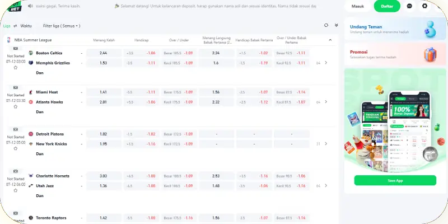
Task: Select Utah Jazz 1.36 Menang Kalah odds
Action: pos(104,186)
